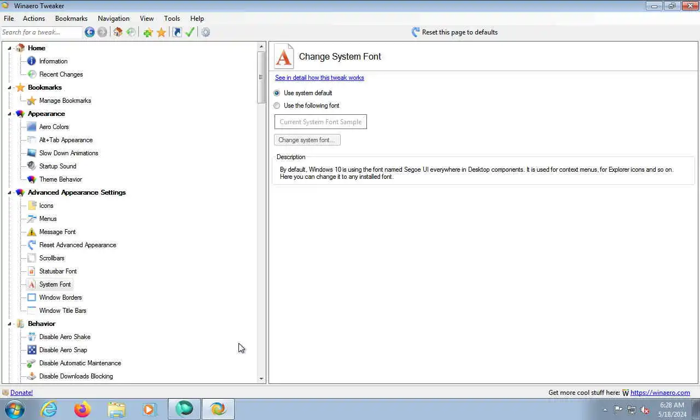The width and height of the screenshot is (700, 420).
Task: Click the volume icon in the system tray
Action: point(645,410)
